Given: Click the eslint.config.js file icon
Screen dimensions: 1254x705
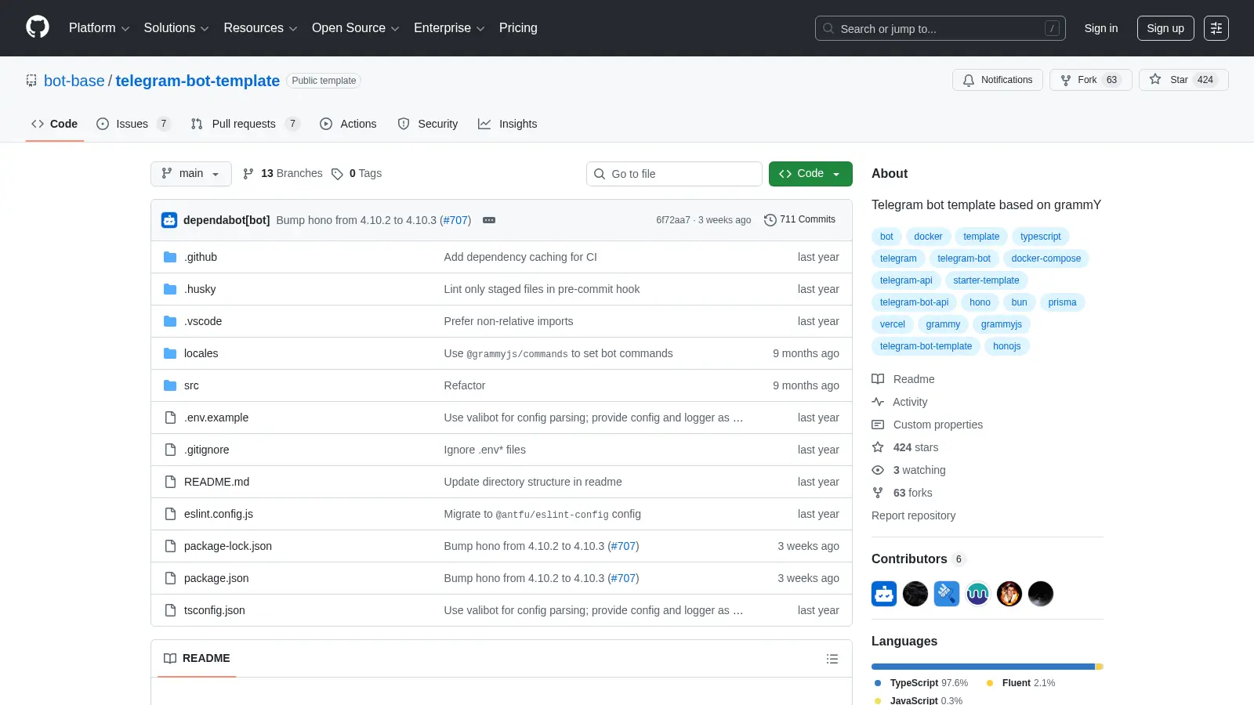Looking at the screenshot, I should (x=170, y=514).
